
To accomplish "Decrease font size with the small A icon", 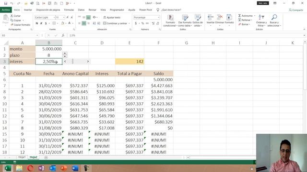I will tap(72, 17).
